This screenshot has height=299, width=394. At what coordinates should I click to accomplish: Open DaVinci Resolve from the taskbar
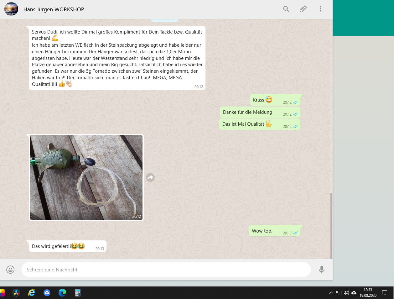click(16, 293)
